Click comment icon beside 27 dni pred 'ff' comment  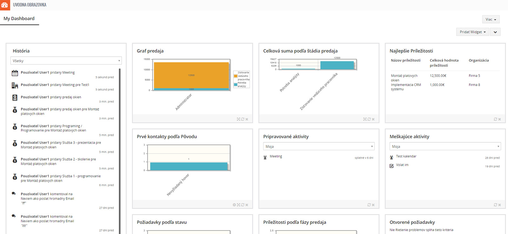(x=14, y=193)
